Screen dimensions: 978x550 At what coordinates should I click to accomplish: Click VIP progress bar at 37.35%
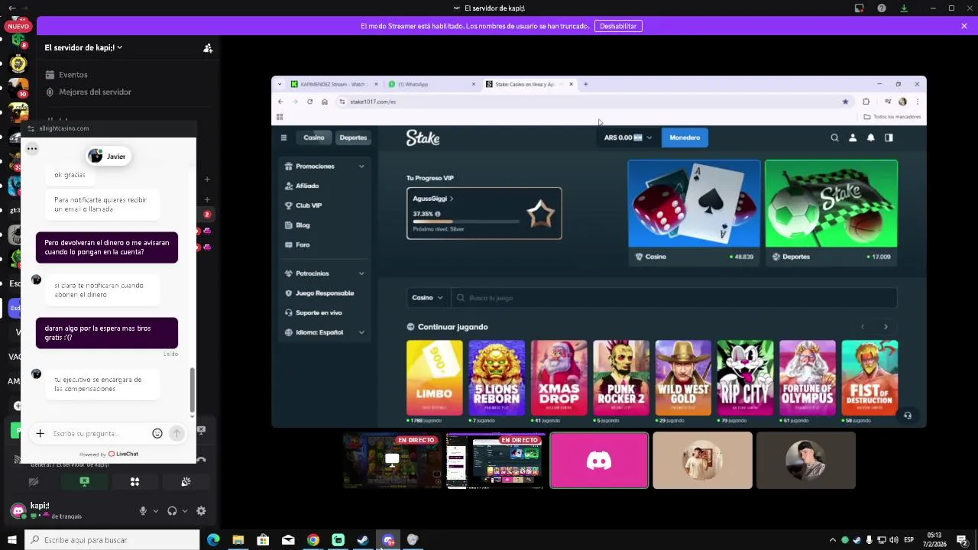click(x=466, y=222)
